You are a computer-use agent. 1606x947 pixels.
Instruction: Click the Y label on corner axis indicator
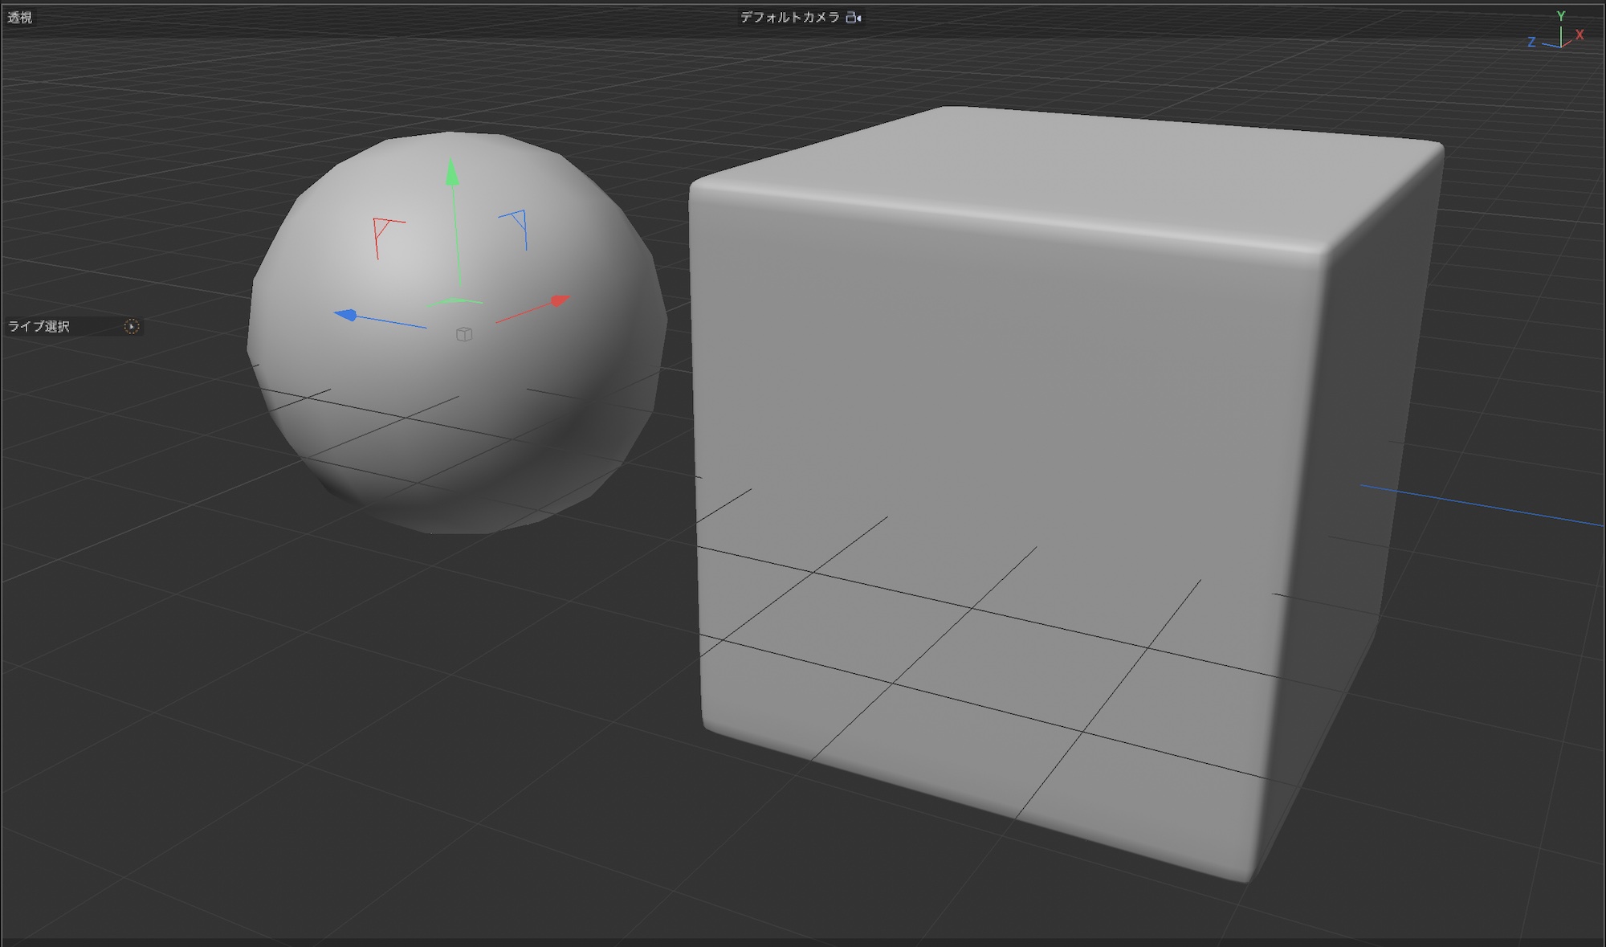tap(1561, 15)
